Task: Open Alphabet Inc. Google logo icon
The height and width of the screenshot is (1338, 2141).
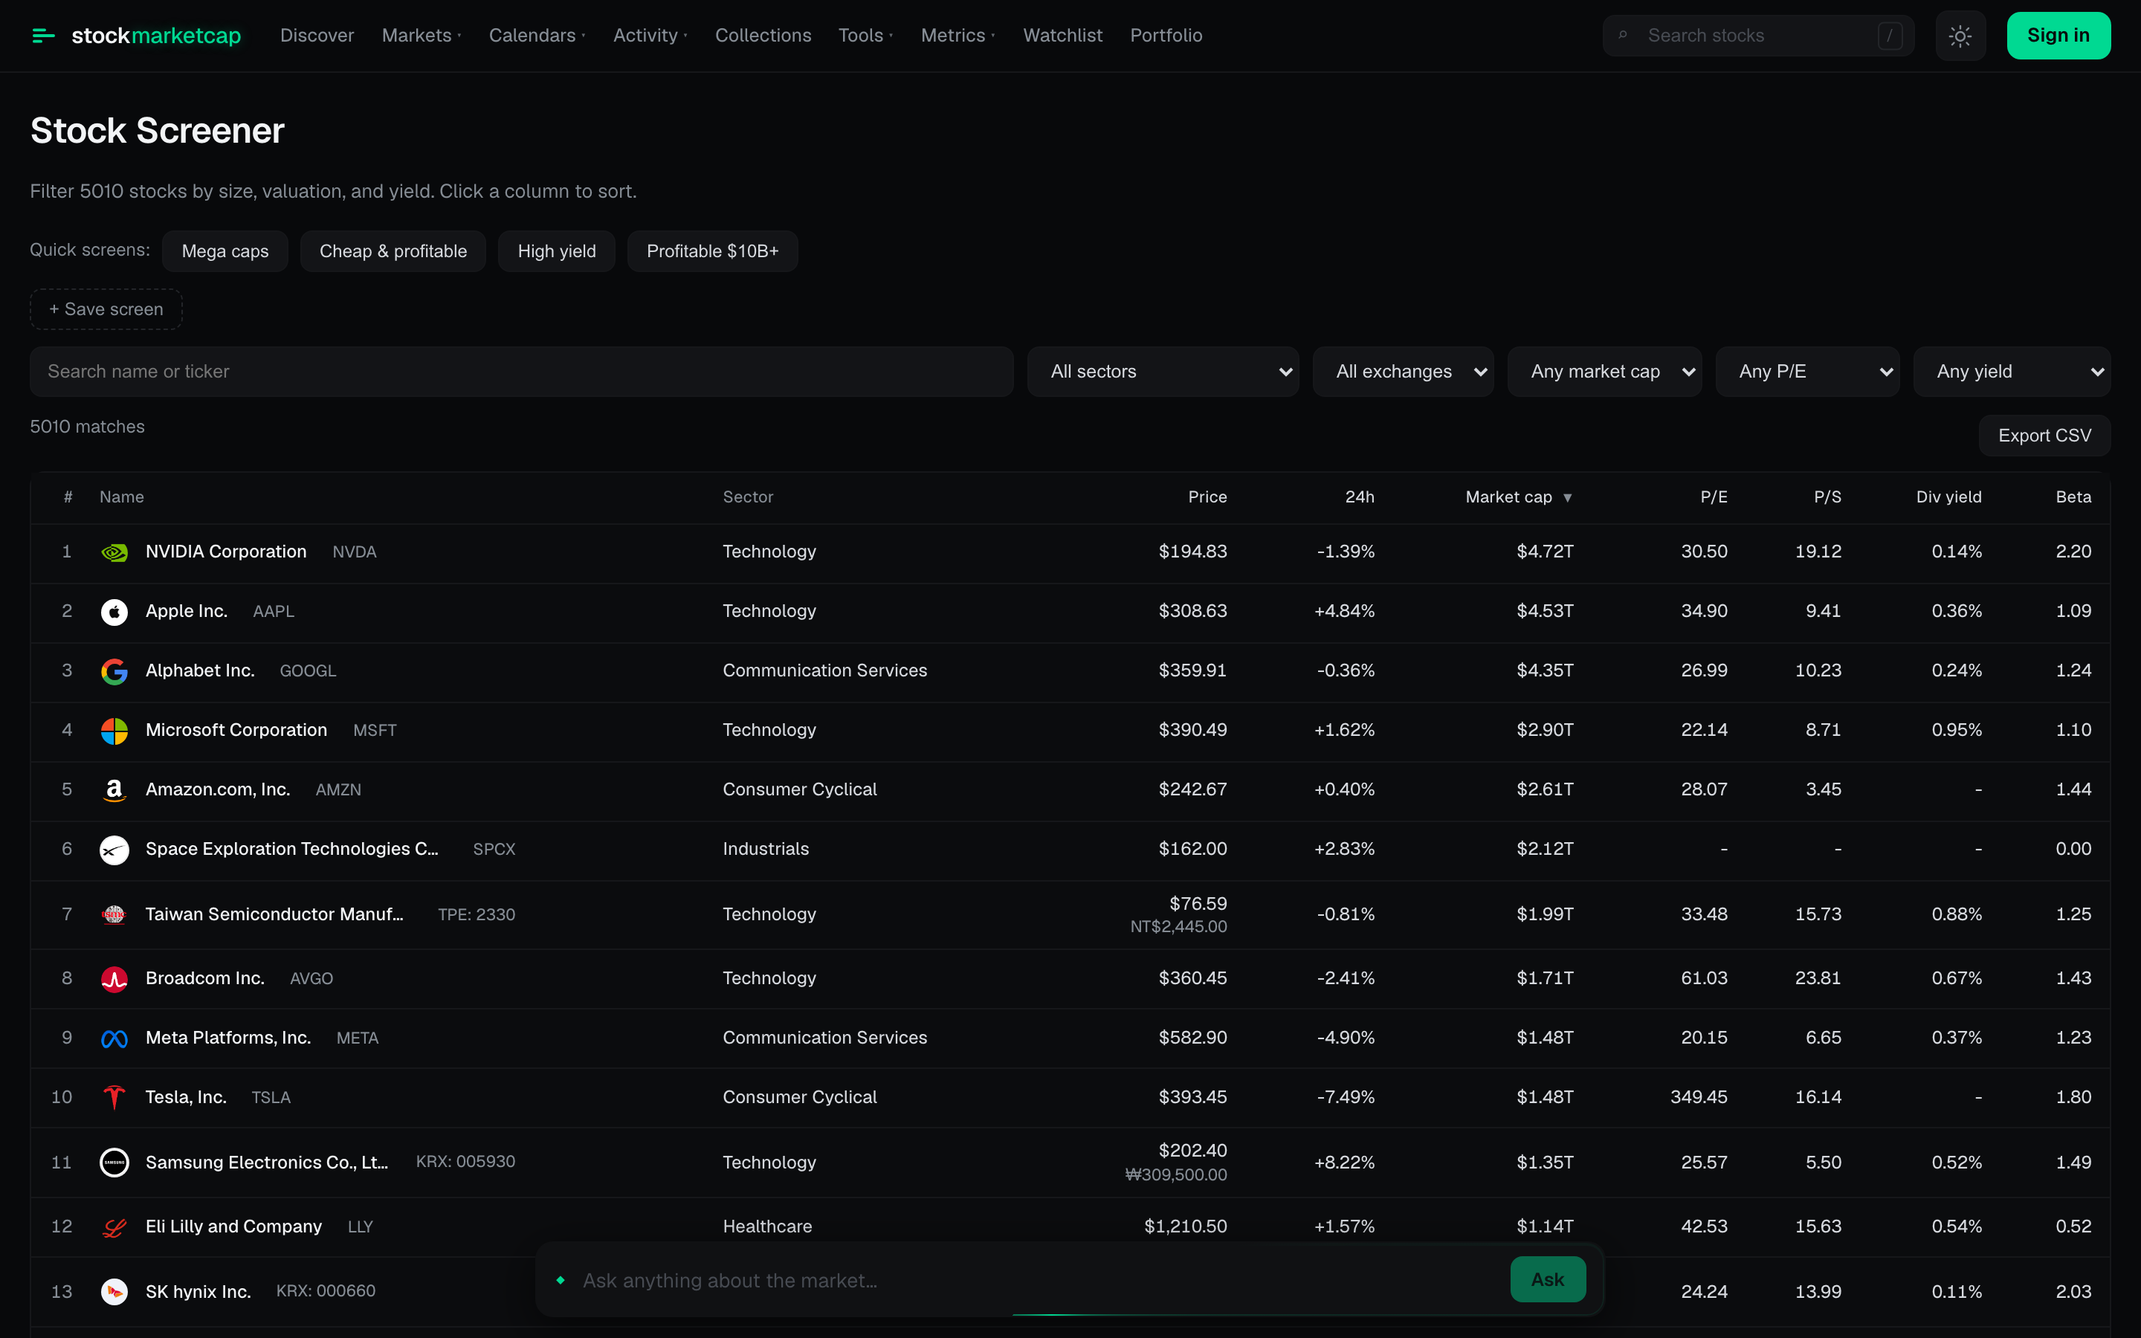Action: 114,670
